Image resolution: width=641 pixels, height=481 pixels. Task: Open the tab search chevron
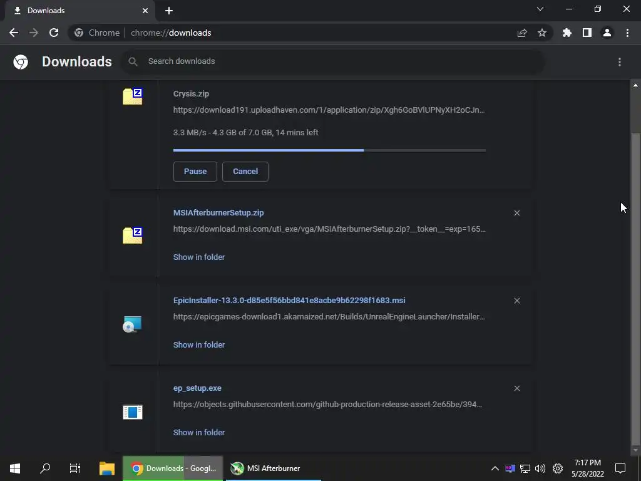(x=540, y=9)
